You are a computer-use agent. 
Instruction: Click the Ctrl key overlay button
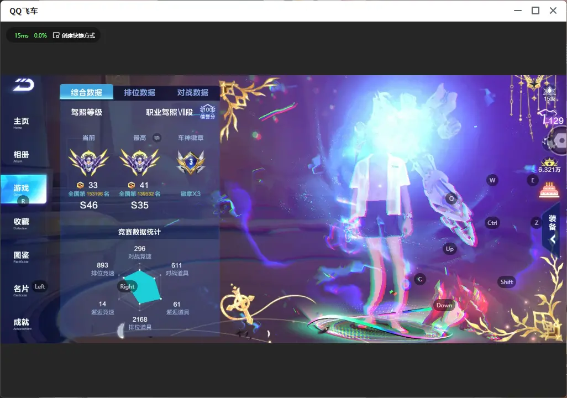492,223
